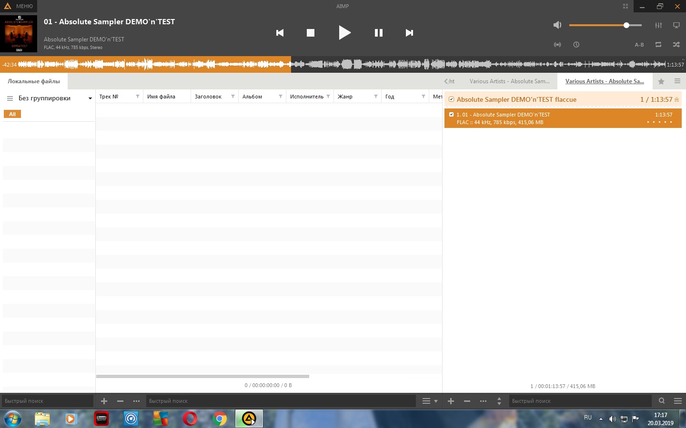This screenshot has height=428, width=686.
Task: Open the playlist tabs hamburger menu
Action: [x=677, y=81]
